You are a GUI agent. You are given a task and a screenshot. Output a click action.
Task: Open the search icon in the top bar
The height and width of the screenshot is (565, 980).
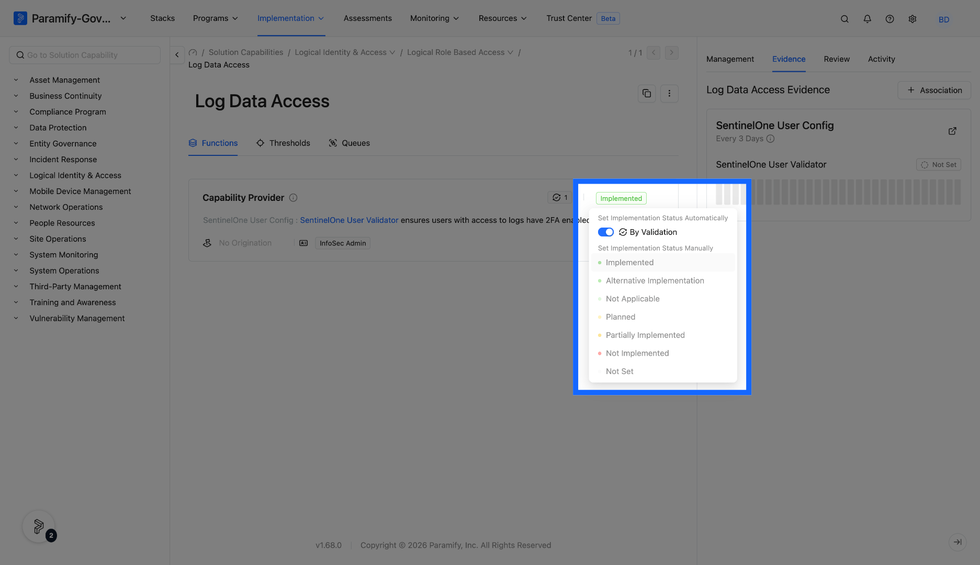coord(844,19)
